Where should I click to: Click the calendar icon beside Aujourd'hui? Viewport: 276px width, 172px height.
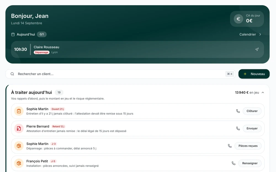tap(13, 34)
